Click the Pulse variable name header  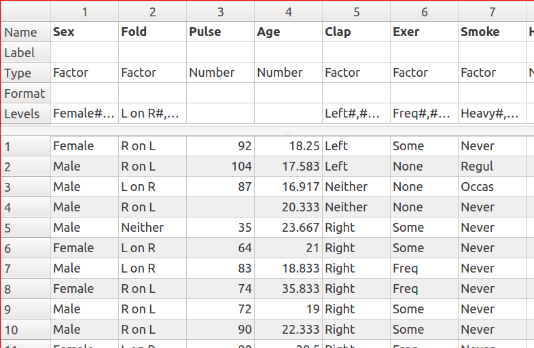pyautogui.click(x=220, y=32)
